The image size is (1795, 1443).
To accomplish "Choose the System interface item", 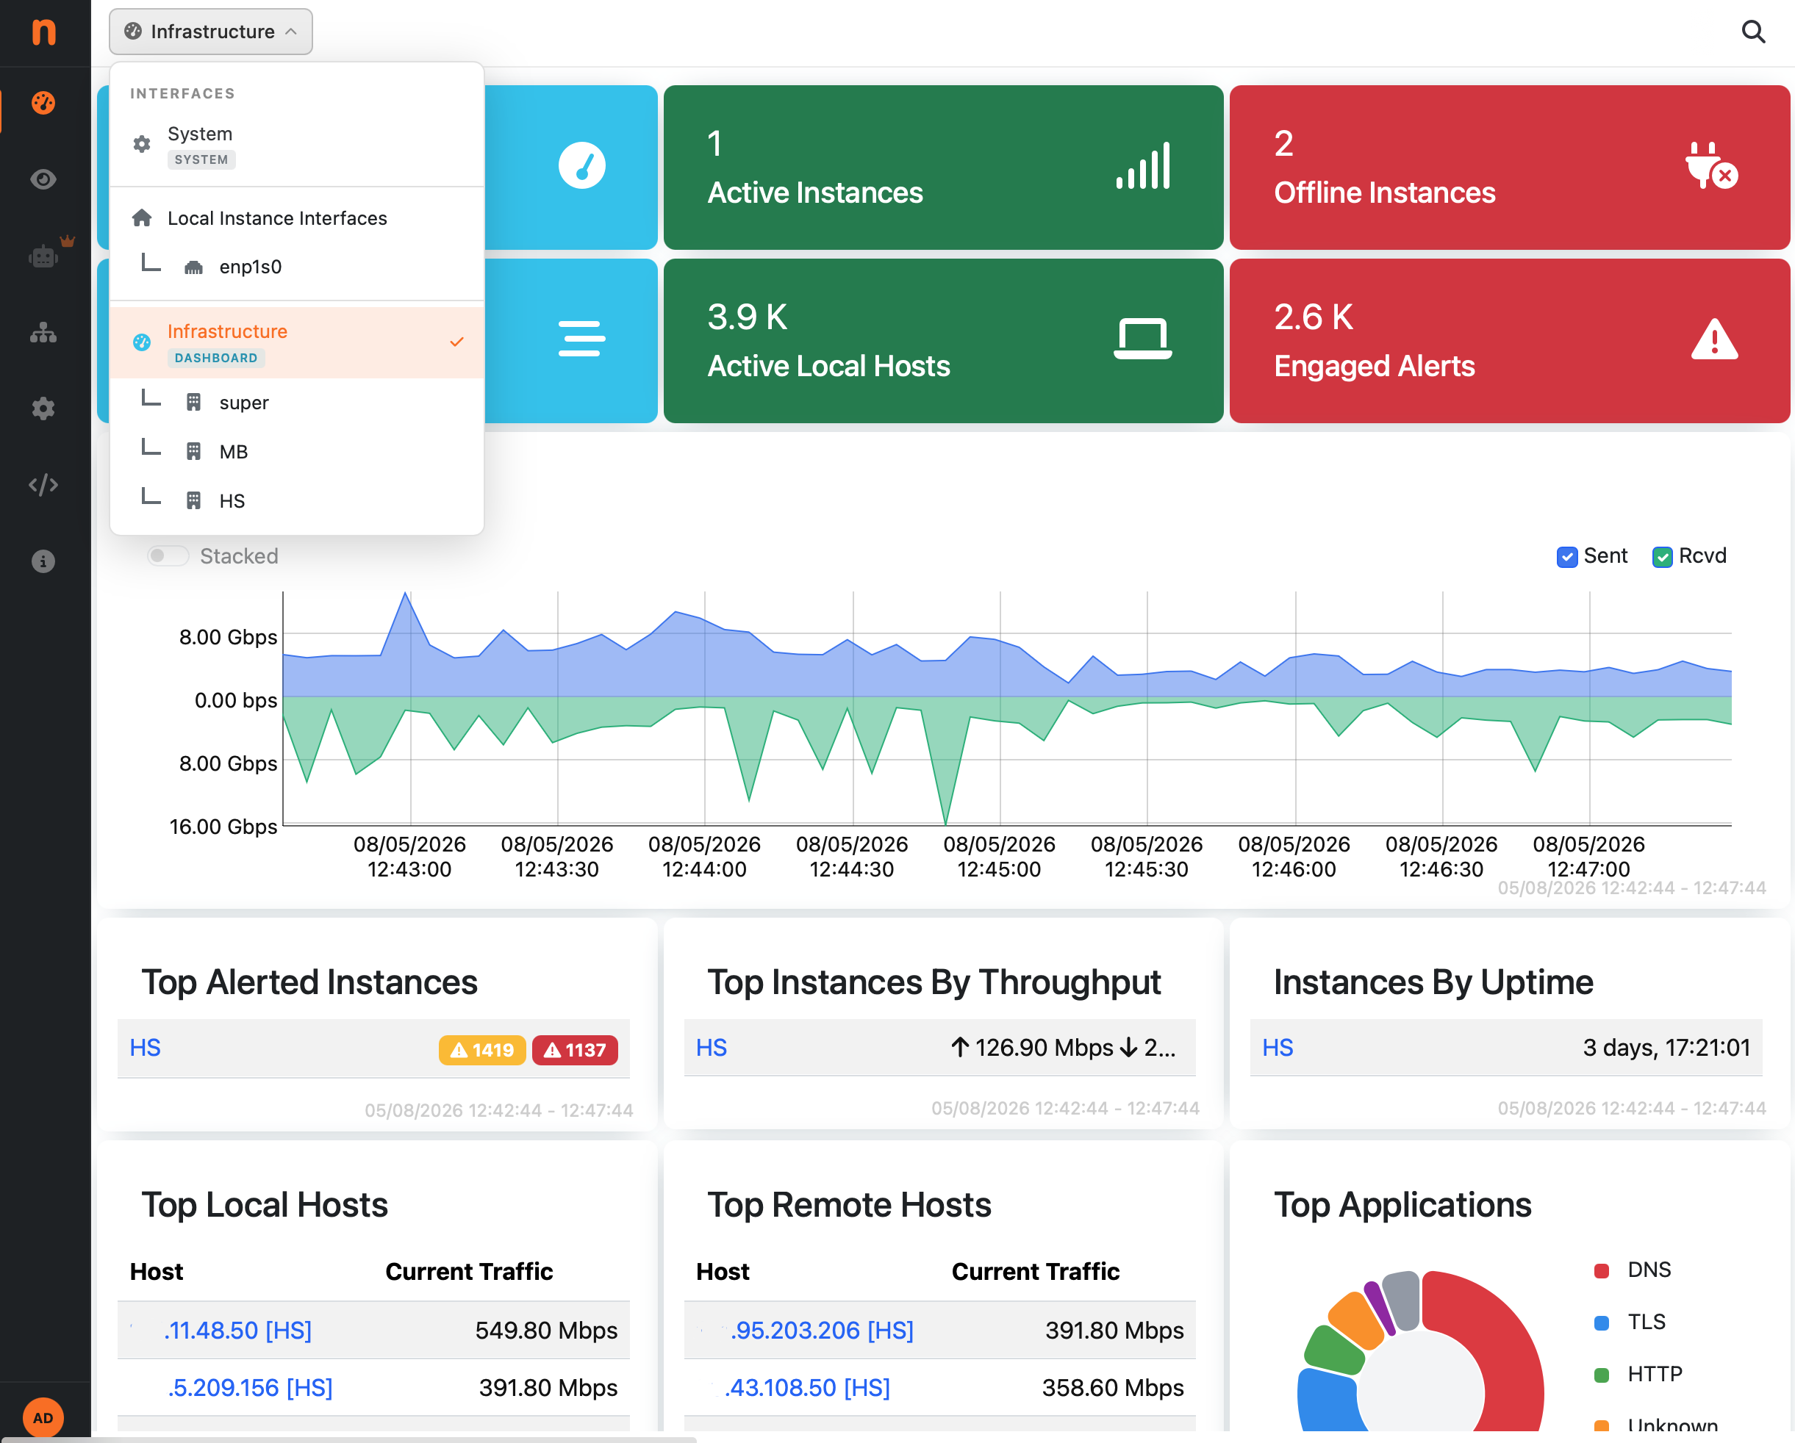I will [296, 145].
